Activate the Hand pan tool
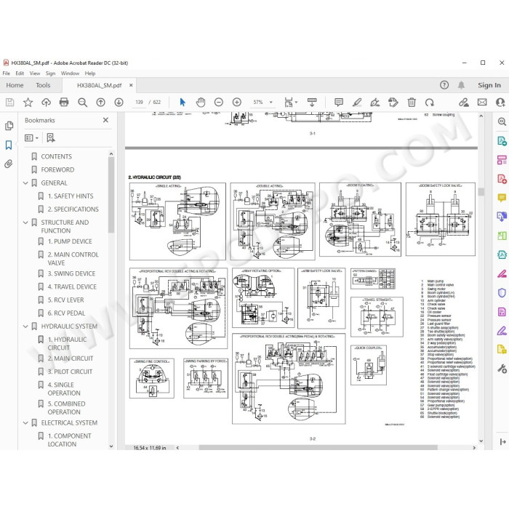509x509 pixels. [201, 103]
